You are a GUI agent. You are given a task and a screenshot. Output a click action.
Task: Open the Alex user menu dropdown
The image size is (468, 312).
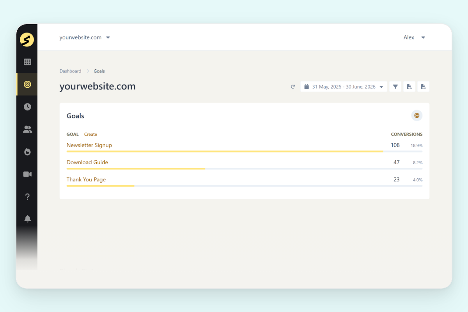point(414,37)
